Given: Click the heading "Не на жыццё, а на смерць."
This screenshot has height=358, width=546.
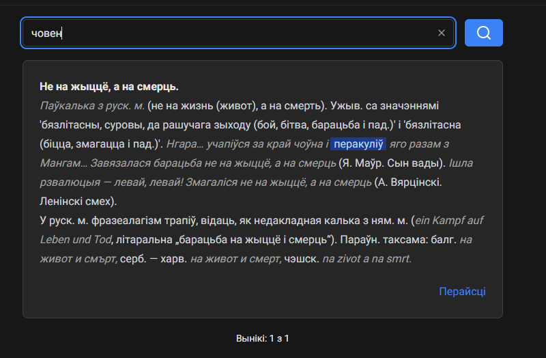Looking at the screenshot, I should click(x=109, y=87).
